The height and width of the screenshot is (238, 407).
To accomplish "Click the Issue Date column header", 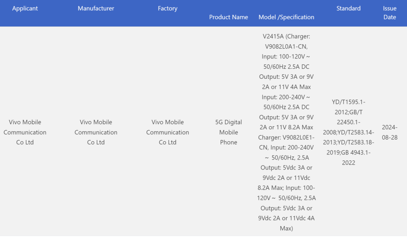I will coord(390,13).
